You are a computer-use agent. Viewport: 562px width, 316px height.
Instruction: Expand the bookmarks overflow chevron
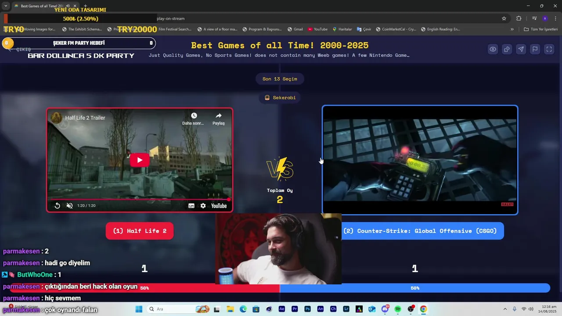pyautogui.click(x=512, y=29)
